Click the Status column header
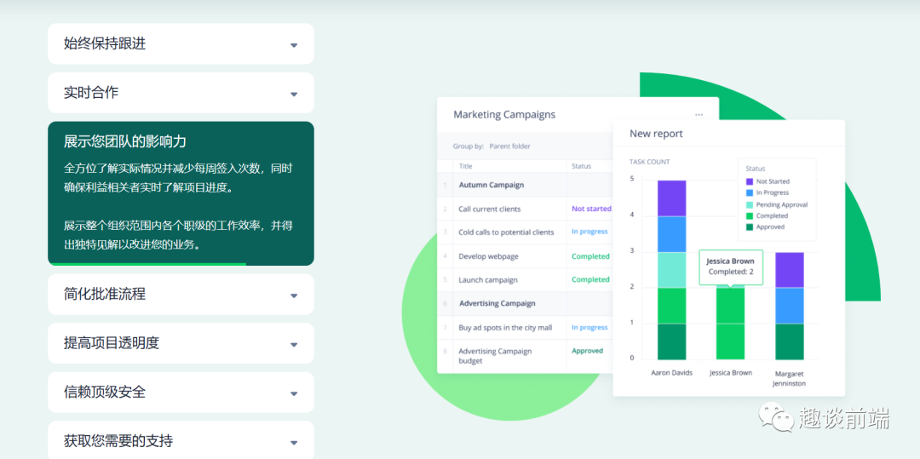Image resolution: width=920 pixels, height=459 pixels. 582,166
